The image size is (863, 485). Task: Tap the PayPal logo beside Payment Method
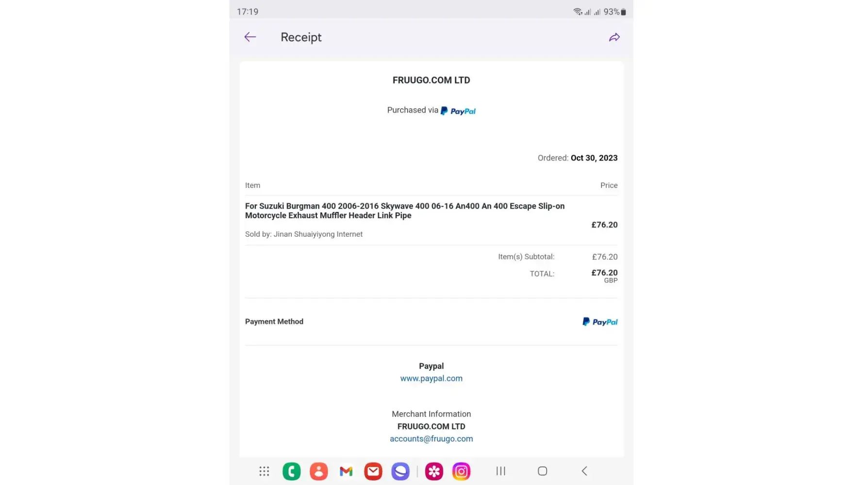click(600, 322)
